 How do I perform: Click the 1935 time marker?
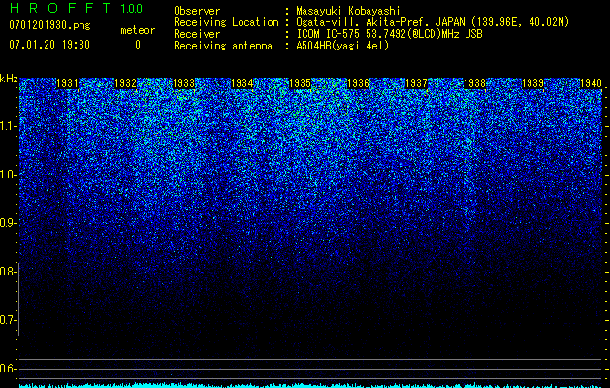coord(300,83)
